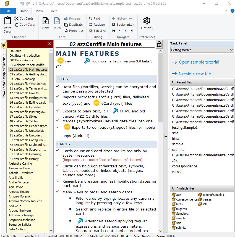Toggle the card lock icon
This screenshot has width=235, height=237.
[159, 44]
